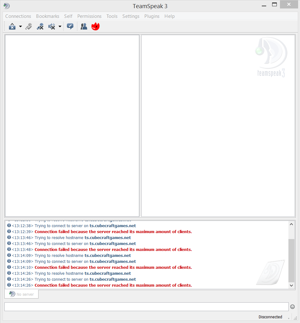Open the Plugins menu
Viewport: 300px width, 323px height.
point(152,16)
